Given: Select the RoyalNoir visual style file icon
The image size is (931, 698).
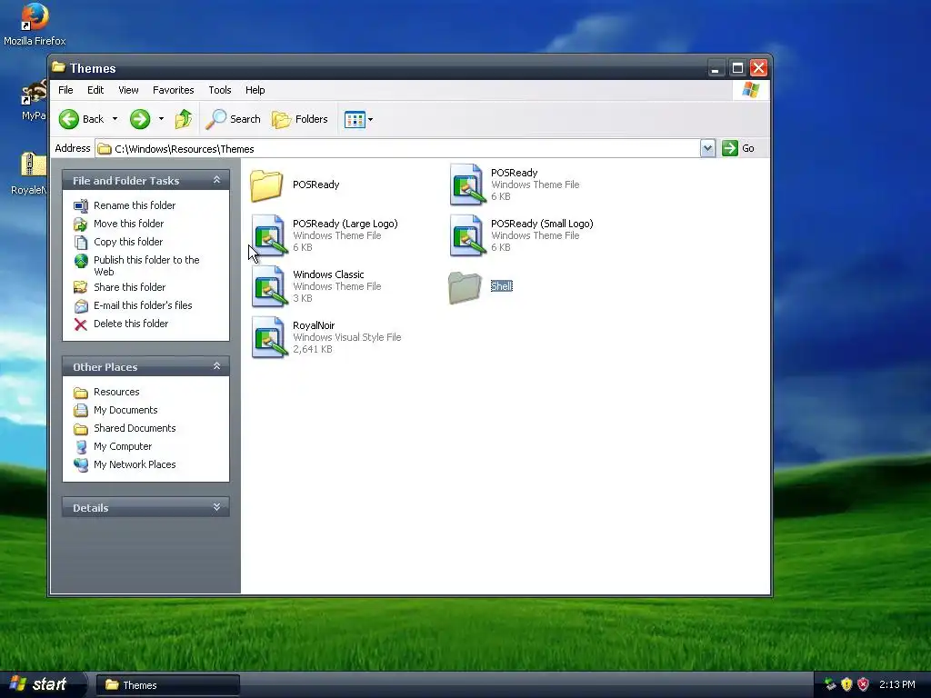Looking at the screenshot, I should [269, 338].
